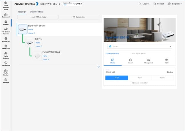Filter client list by Wireless

[x=162, y=78]
